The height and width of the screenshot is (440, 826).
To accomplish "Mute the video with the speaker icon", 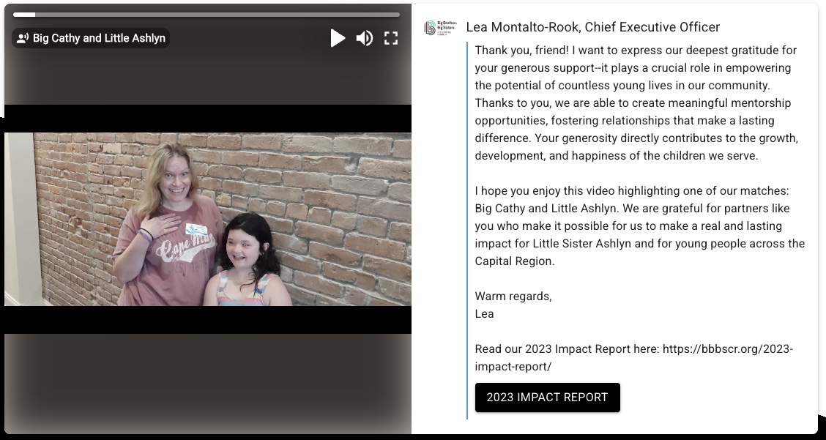I will tap(364, 38).
